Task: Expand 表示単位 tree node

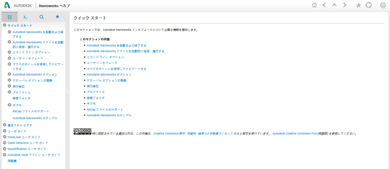Action: coord(9,86)
